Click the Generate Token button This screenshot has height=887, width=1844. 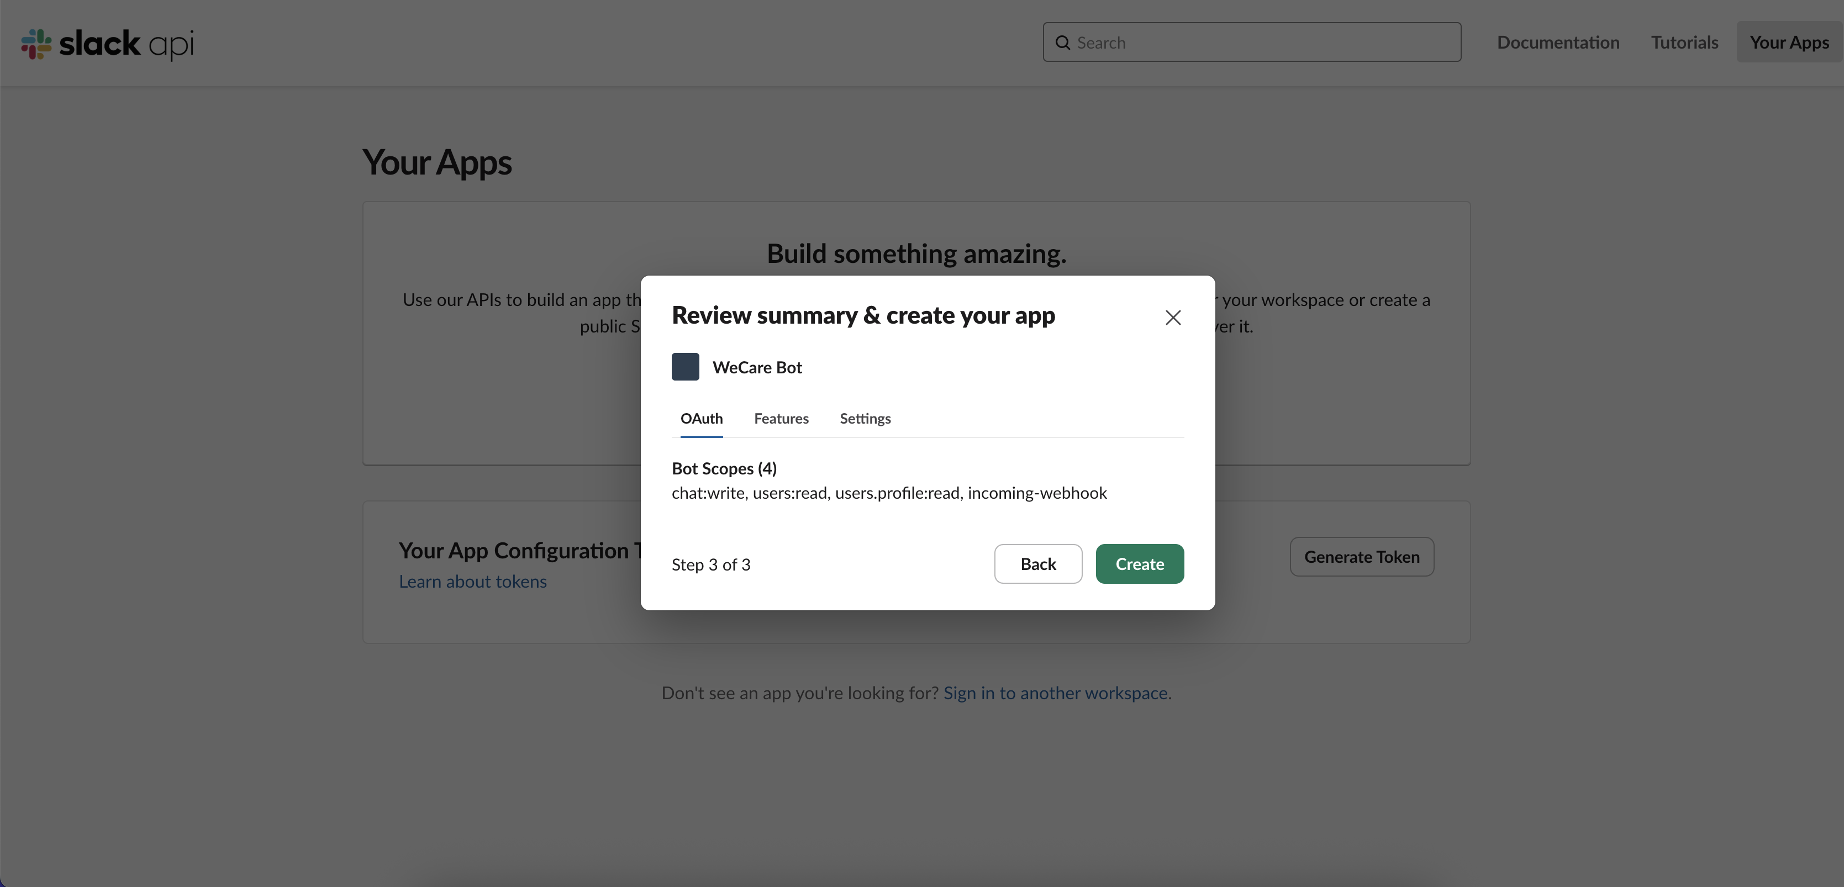click(1362, 557)
